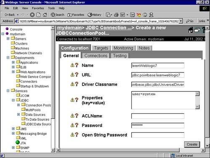Viewport: 210px width, 158px height.
Task: Switch to the Testing sub-tab
Action: point(120,56)
